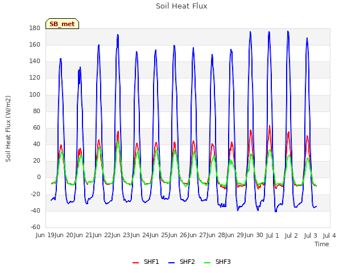Click the 180 y-axis tick label
The image size is (364, 273).
coord(35,28)
